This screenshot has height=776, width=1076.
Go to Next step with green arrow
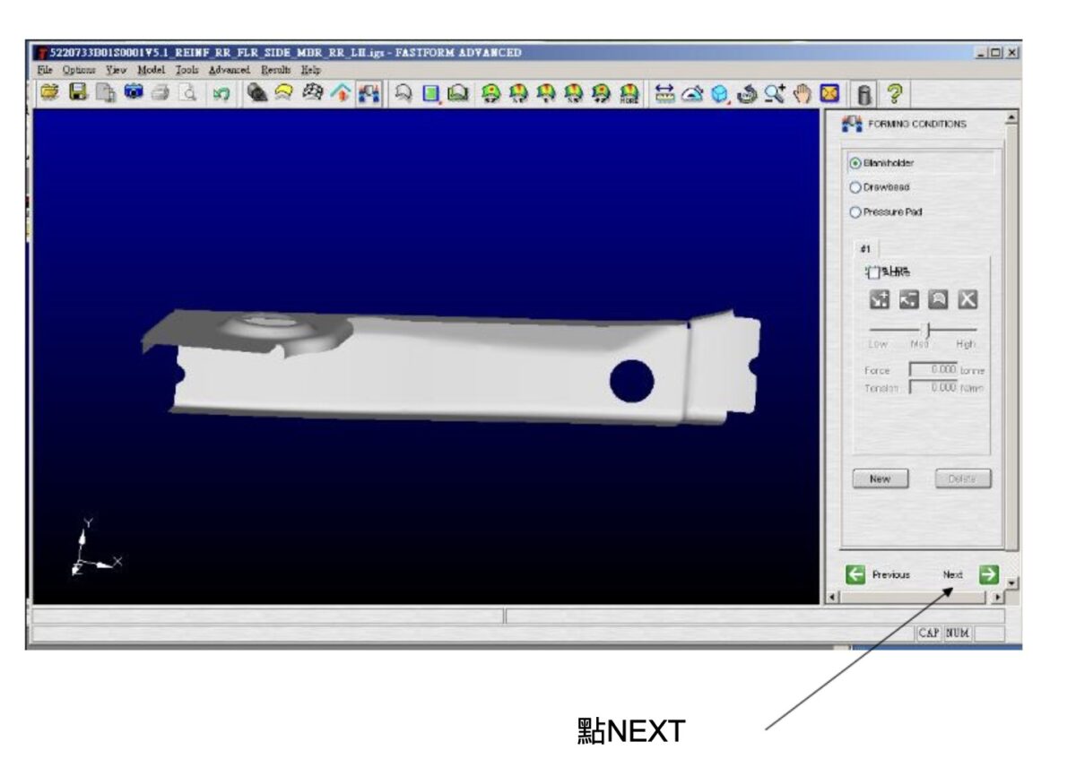988,574
